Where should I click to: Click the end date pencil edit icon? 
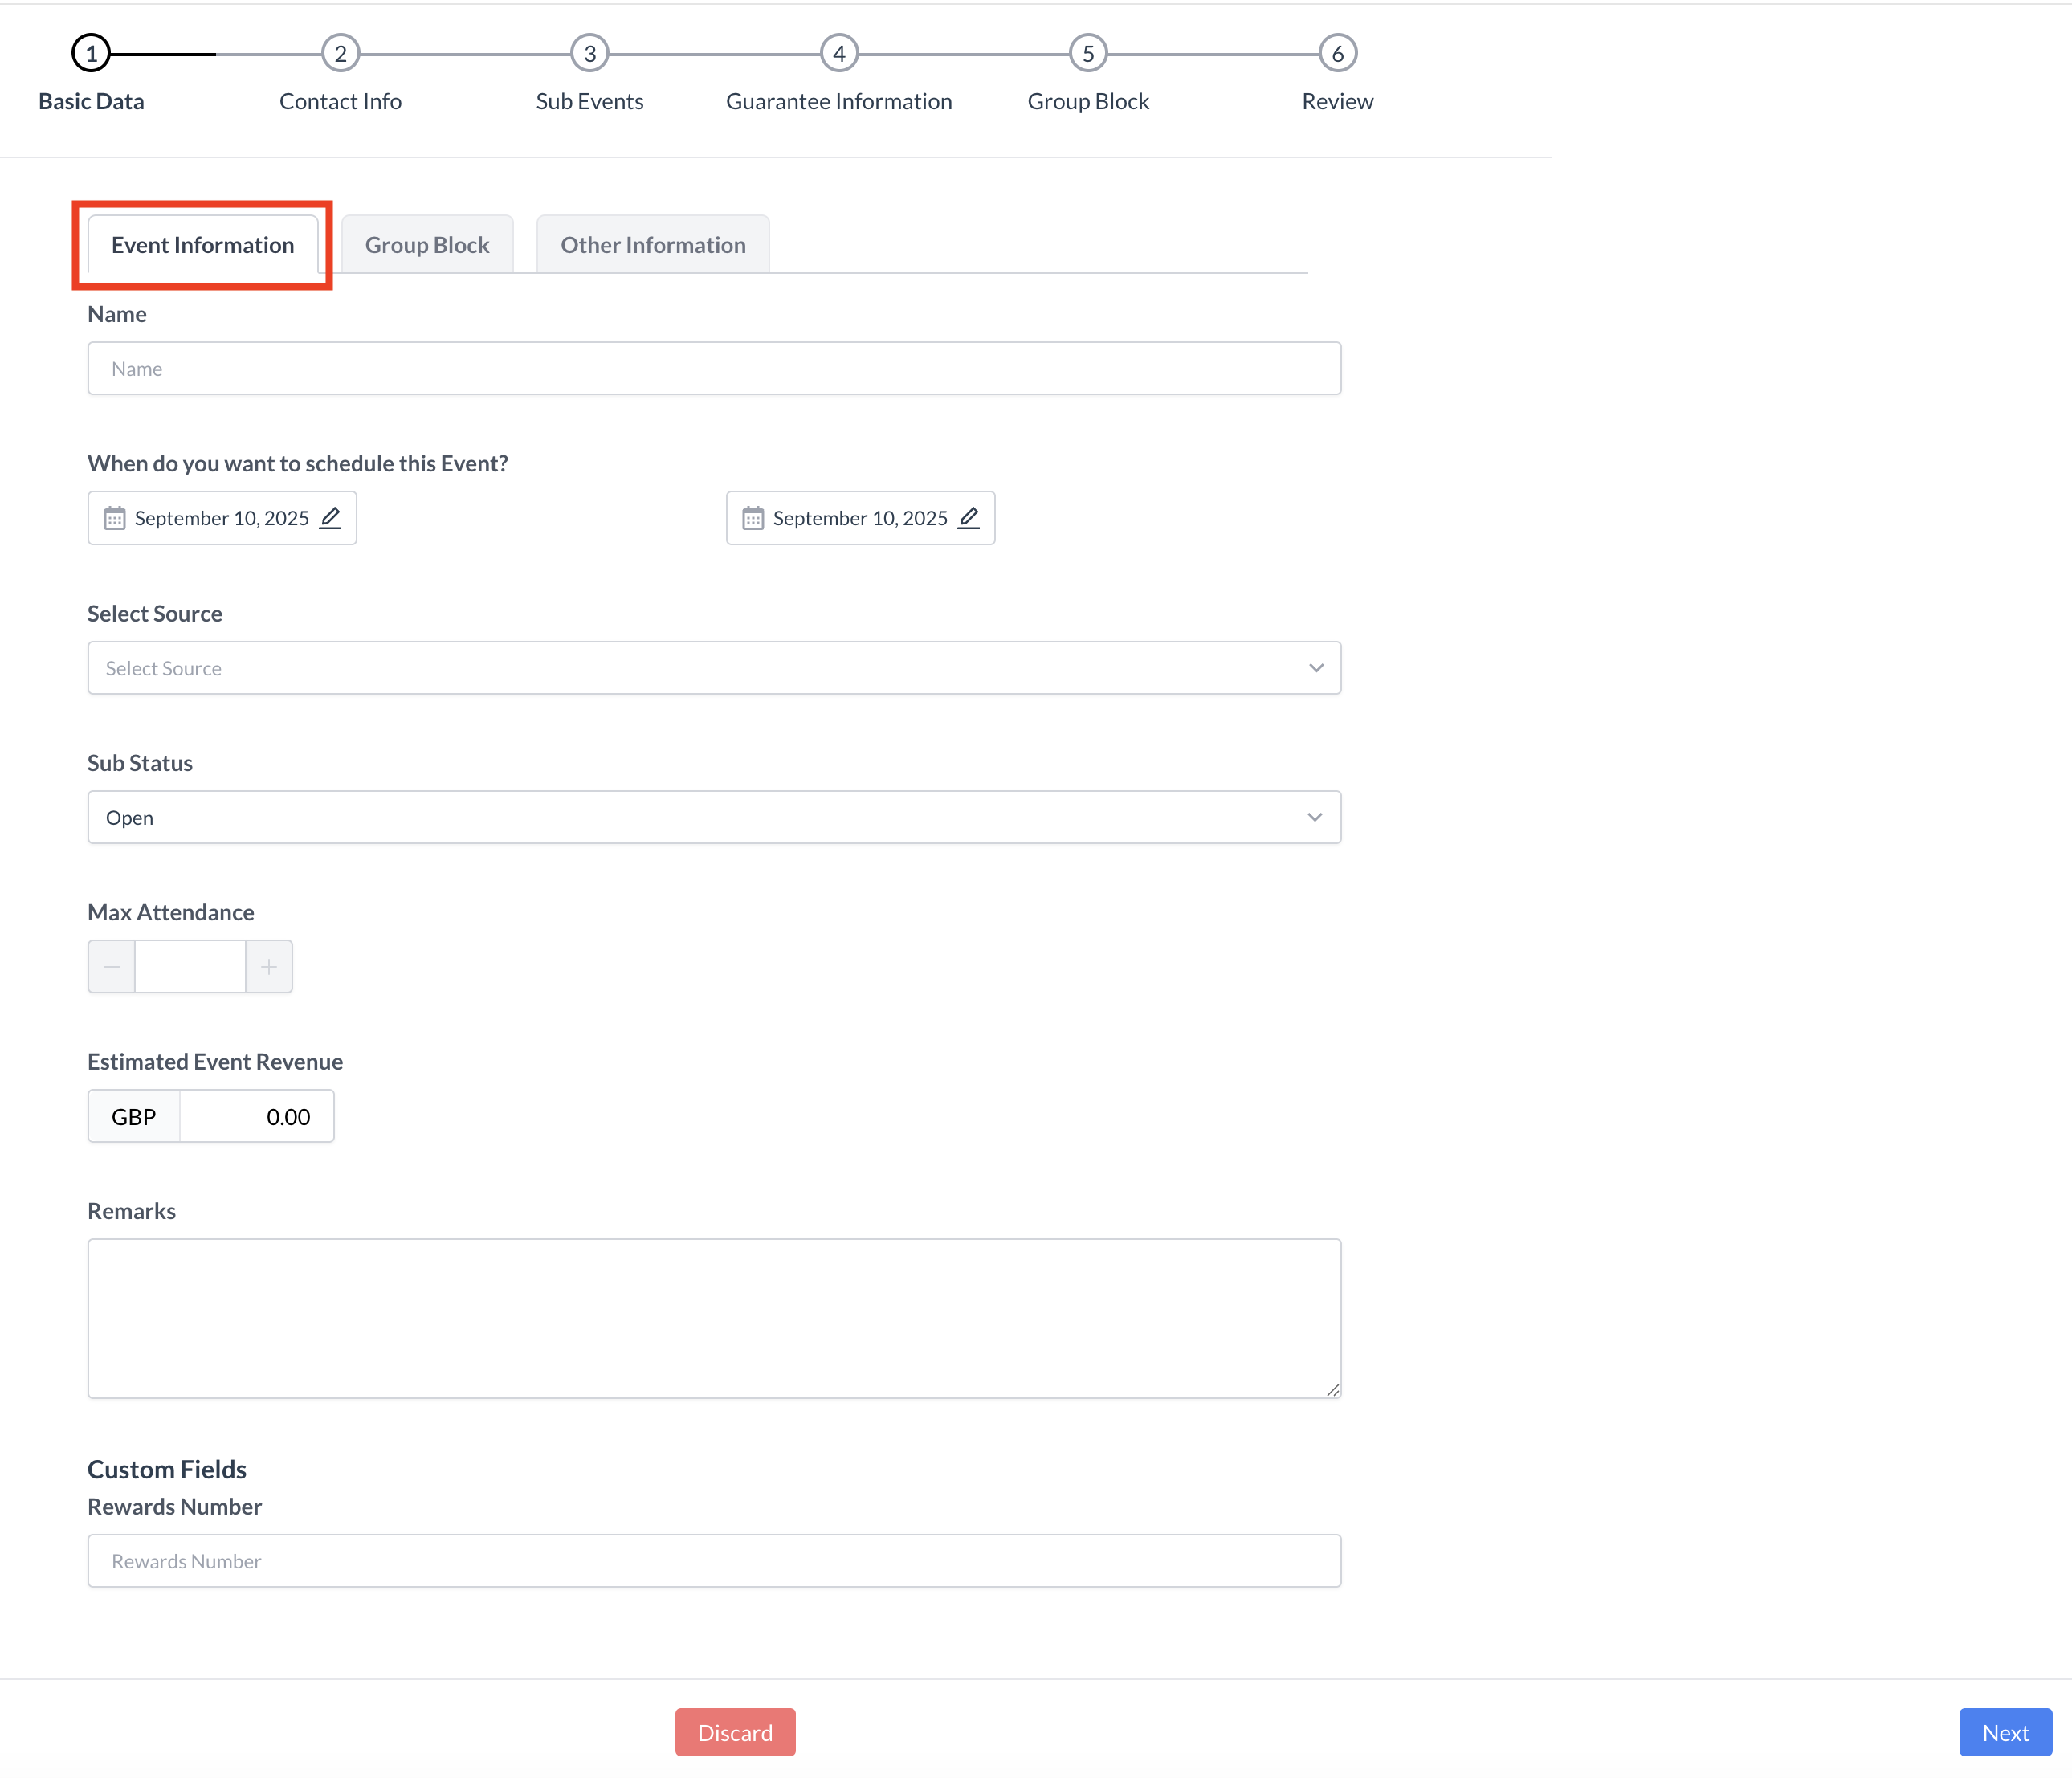(x=968, y=518)
